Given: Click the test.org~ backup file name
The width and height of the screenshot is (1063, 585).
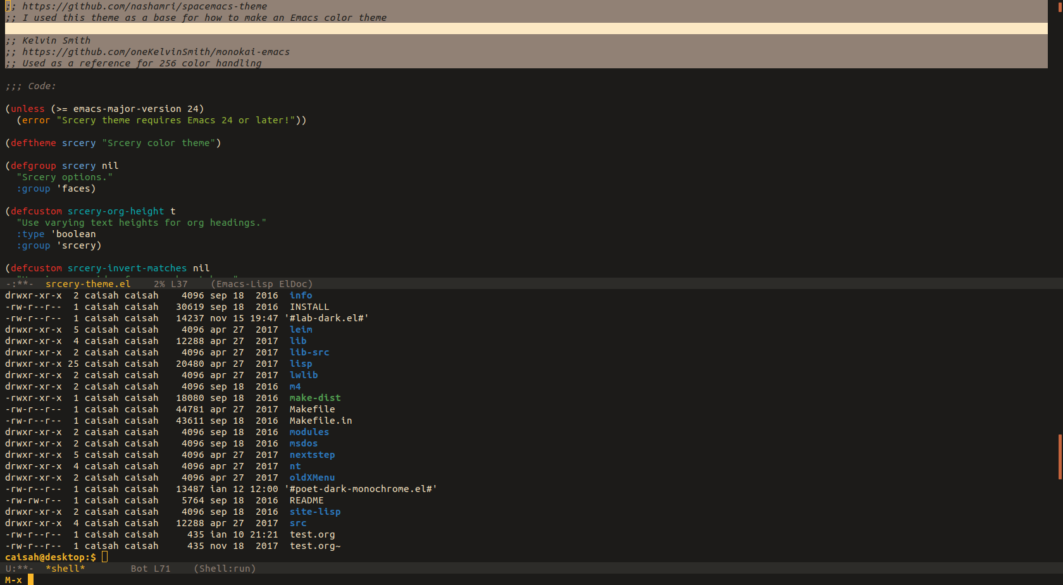Looking at the screenshot, I should 315,546.
